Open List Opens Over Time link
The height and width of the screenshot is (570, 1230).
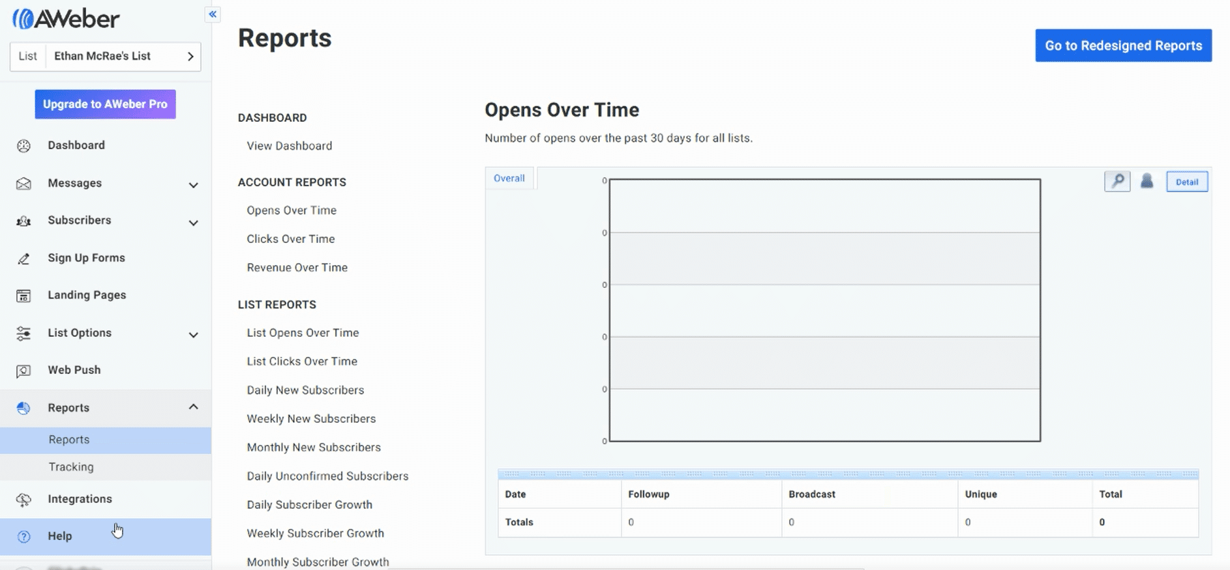click(303, 333)
